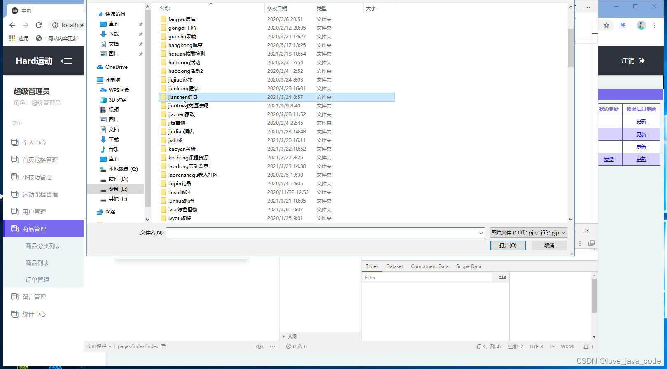Select the hesuan核酸检测 folder row
This screenshot has width=667, height=369.
[x=277, y=54]
